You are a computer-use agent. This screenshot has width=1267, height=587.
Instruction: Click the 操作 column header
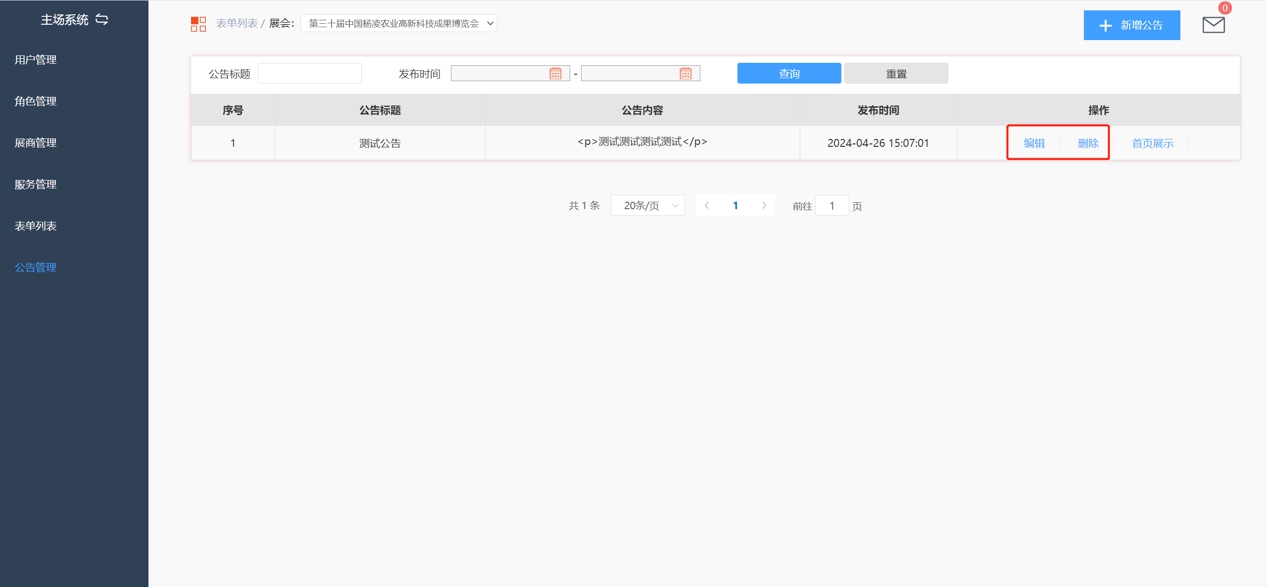coord(1098,110)
